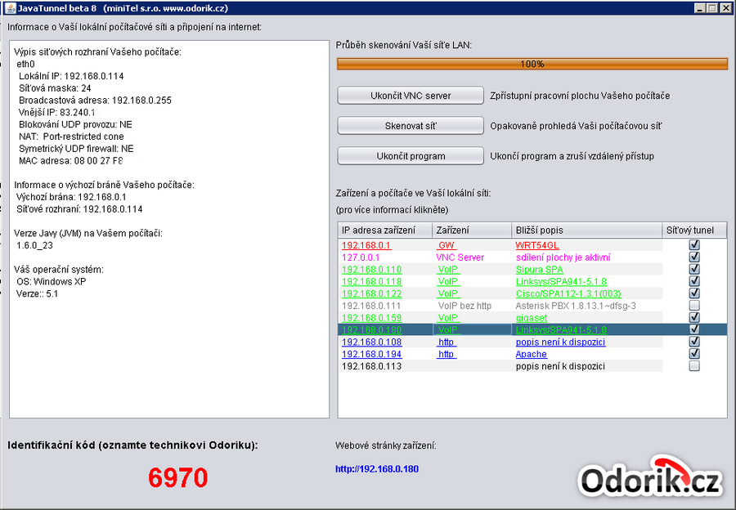Uncheck tunnel checkbox for 192.168.0.1 gateway
This screenshot has height=510, width=736.
(x=694, y=244)
